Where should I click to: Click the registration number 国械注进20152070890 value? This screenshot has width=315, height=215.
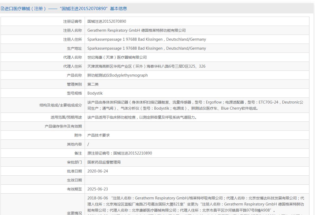(x=107, y=21)
